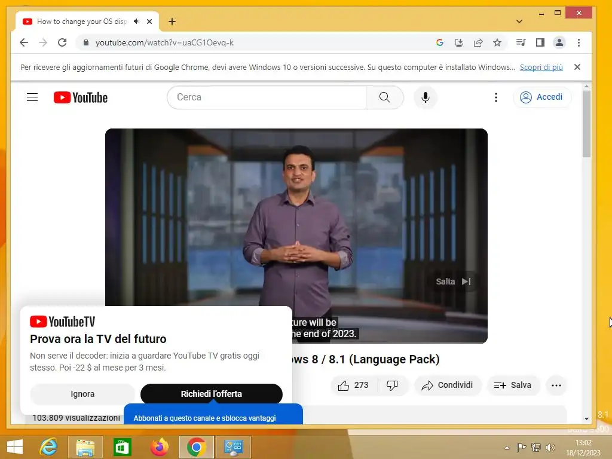Toggle Chrome's side panel
The image size is (612, 459).
click(x=540, y=42)
